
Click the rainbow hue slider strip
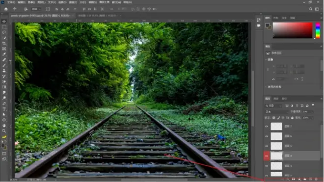(x=318, y=30)
